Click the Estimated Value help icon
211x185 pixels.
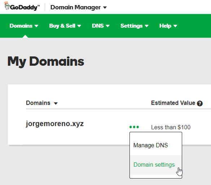[200, 103]
